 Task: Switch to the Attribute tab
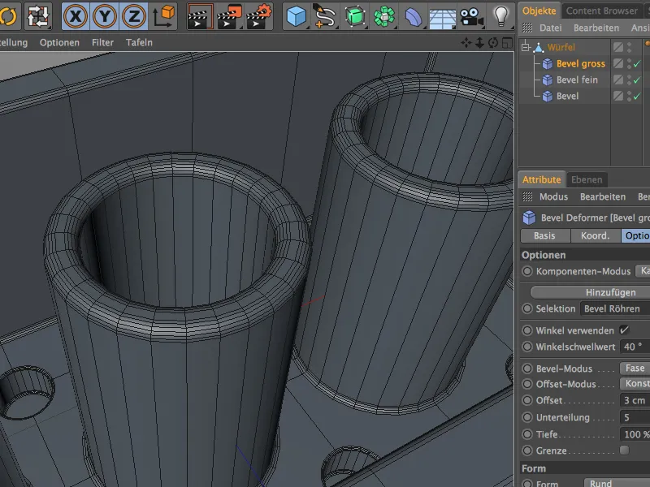tap(541, 179)
